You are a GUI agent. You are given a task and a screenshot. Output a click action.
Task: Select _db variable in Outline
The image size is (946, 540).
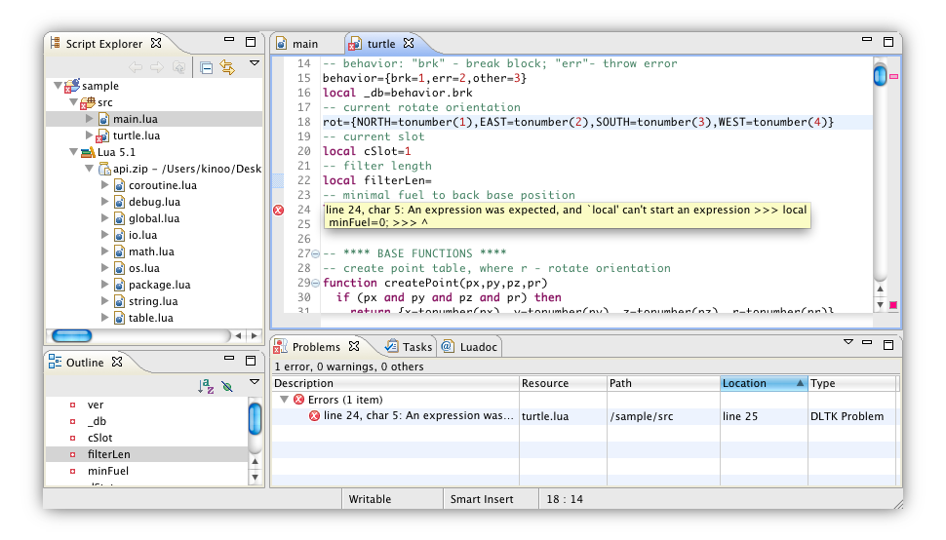click(x=97, y=421)
